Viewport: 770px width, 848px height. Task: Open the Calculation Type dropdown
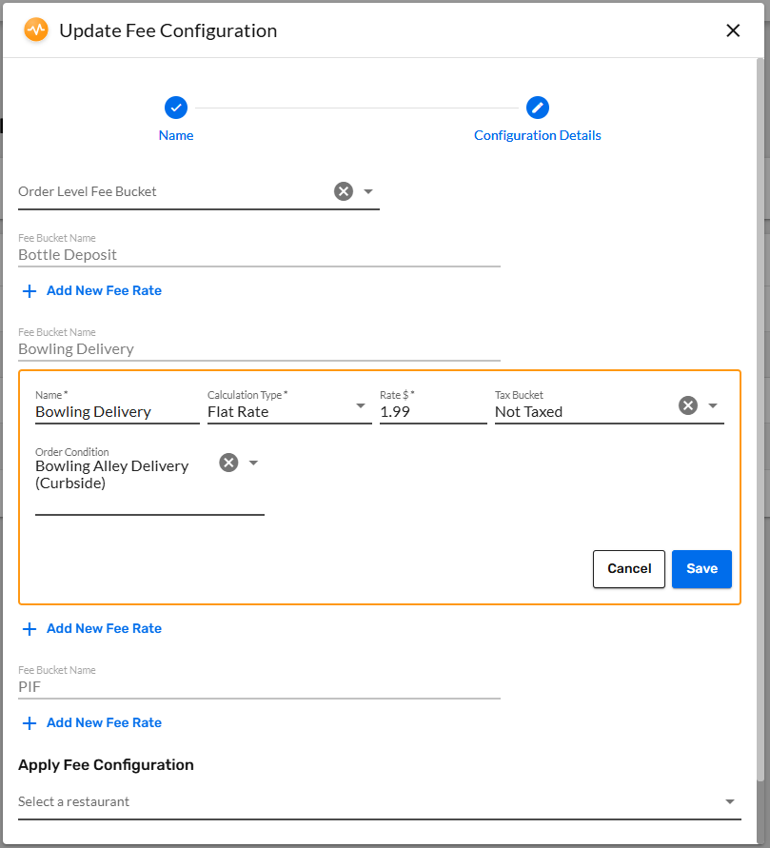[x=361, y=405]
